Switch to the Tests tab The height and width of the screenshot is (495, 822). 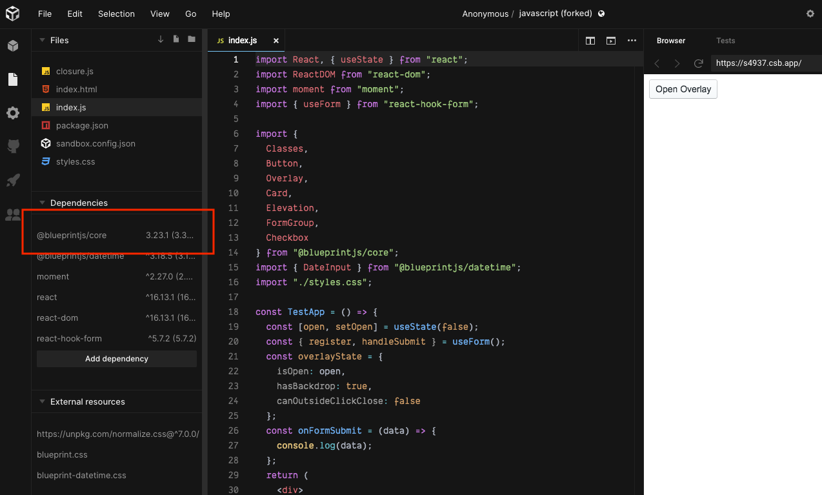(725, 40)
